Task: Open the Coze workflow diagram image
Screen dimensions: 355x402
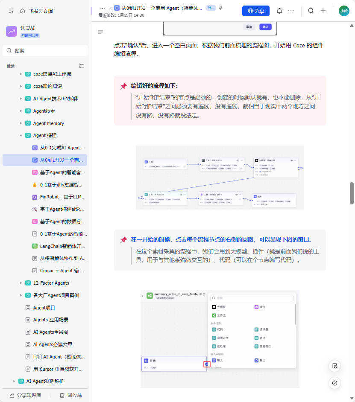Action: click(220, 178)
